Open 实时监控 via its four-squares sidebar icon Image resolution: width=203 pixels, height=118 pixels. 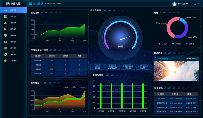tap(5, 16)
